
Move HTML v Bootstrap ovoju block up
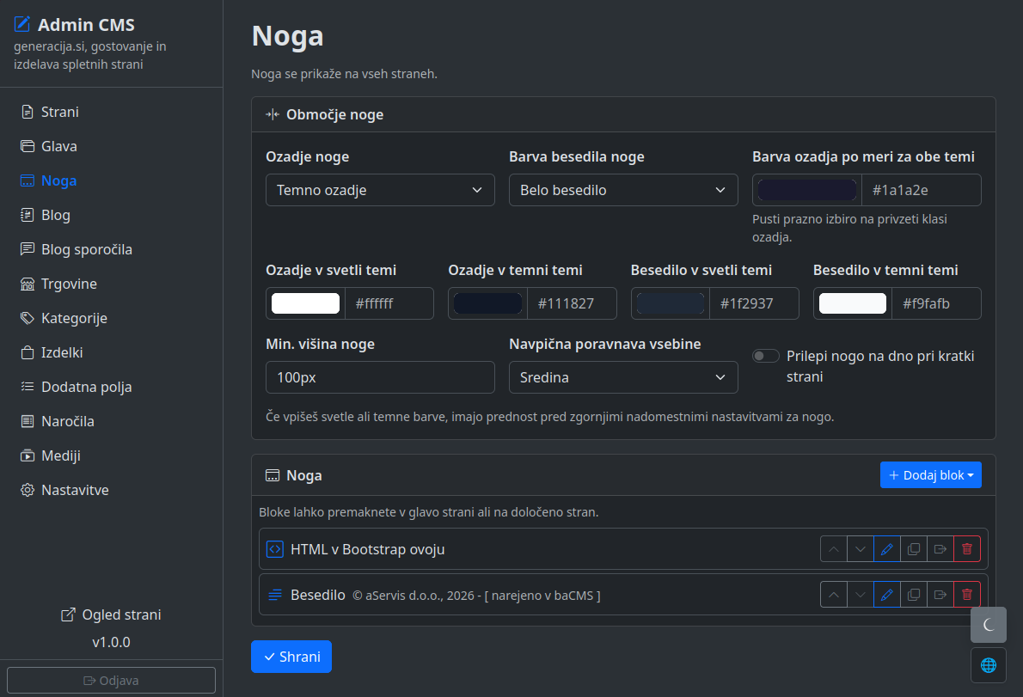pos(834,549)
